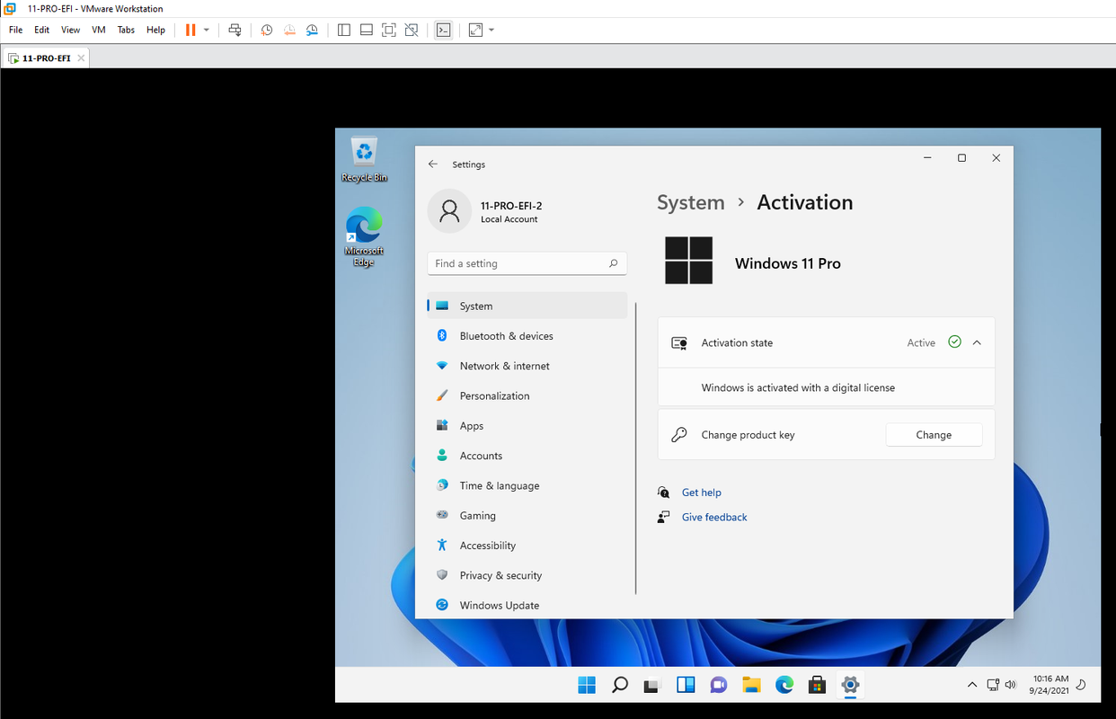Open Windows Update settings
This screenshot has width=1116, height=719.
tap(527, 606)
